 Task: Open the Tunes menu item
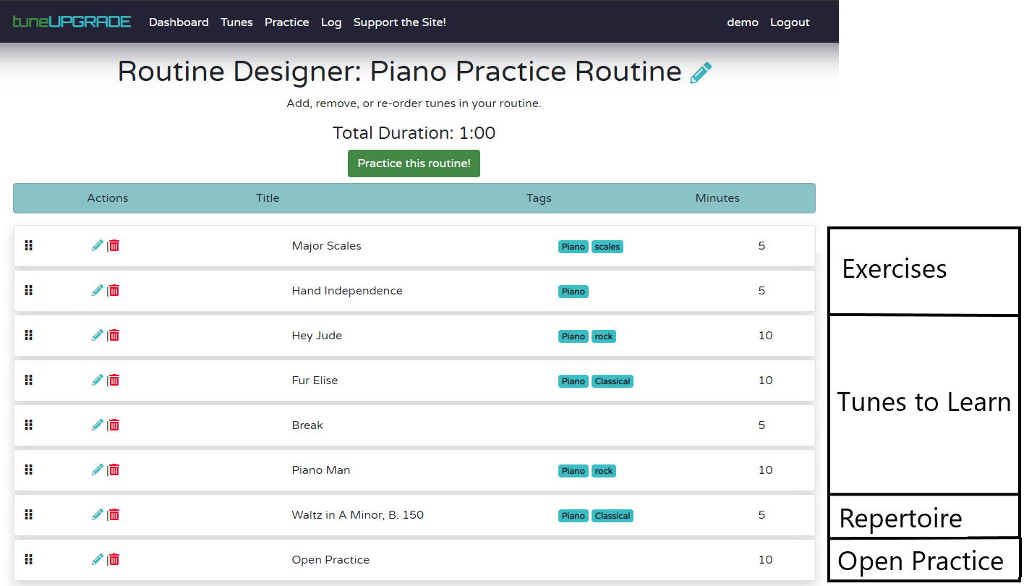click(236, 22)
